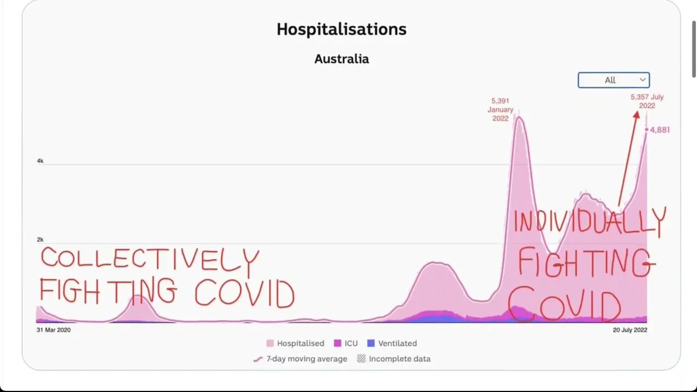This screenshot has width=697, height=392.
Task: Click the "Hospitalisations" chart title
Action: 341,29
